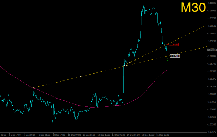Select the gray horizontal price line

tap(103, 50)
